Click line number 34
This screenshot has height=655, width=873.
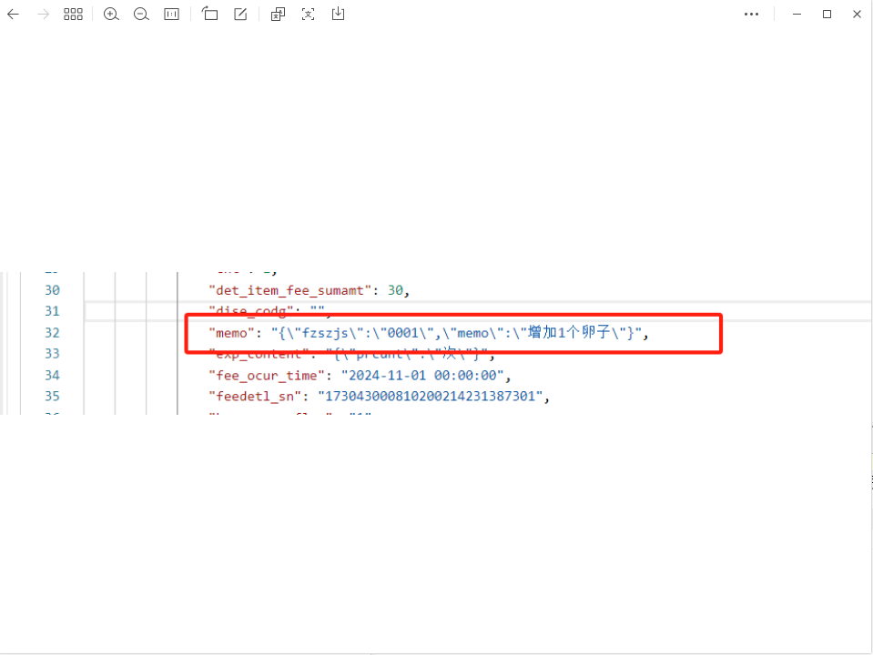(x=52, y=376)
